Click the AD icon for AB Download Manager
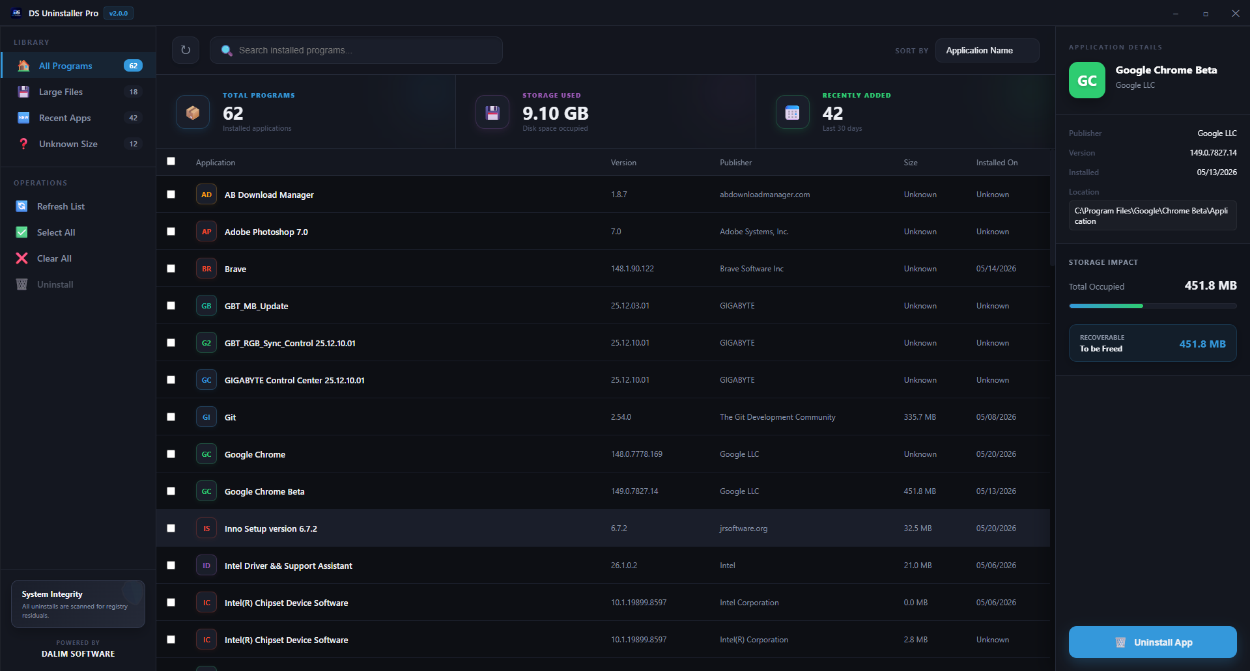1250x671 pixels. pyautogui.click(x=206, y=195)
